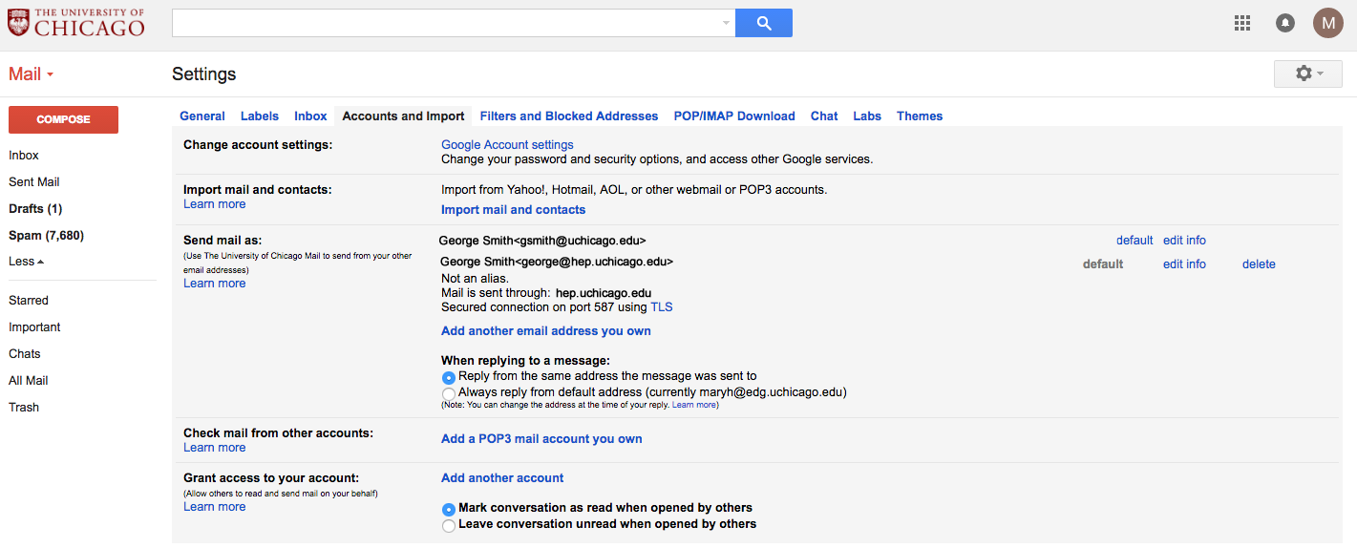Switch to the POP/IMAP Download tab
This screenshot has width=1357, height=548.
coord(734,116)
